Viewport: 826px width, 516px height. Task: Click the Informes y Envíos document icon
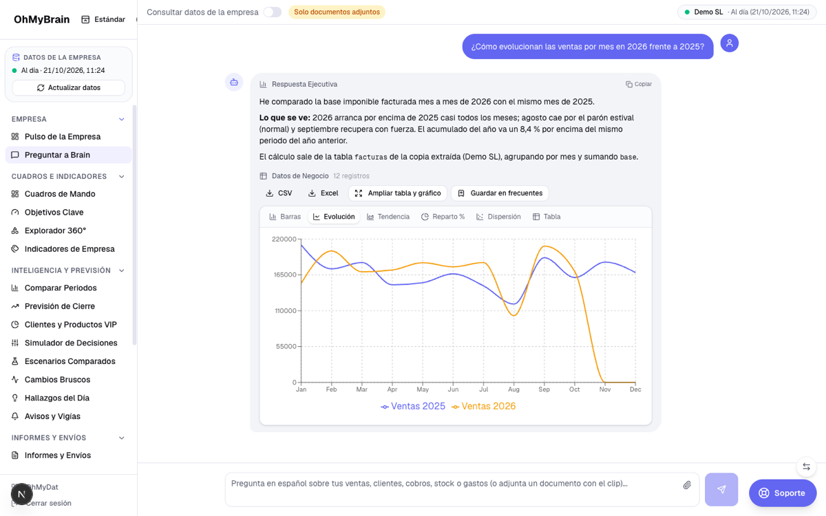[15, 455]
